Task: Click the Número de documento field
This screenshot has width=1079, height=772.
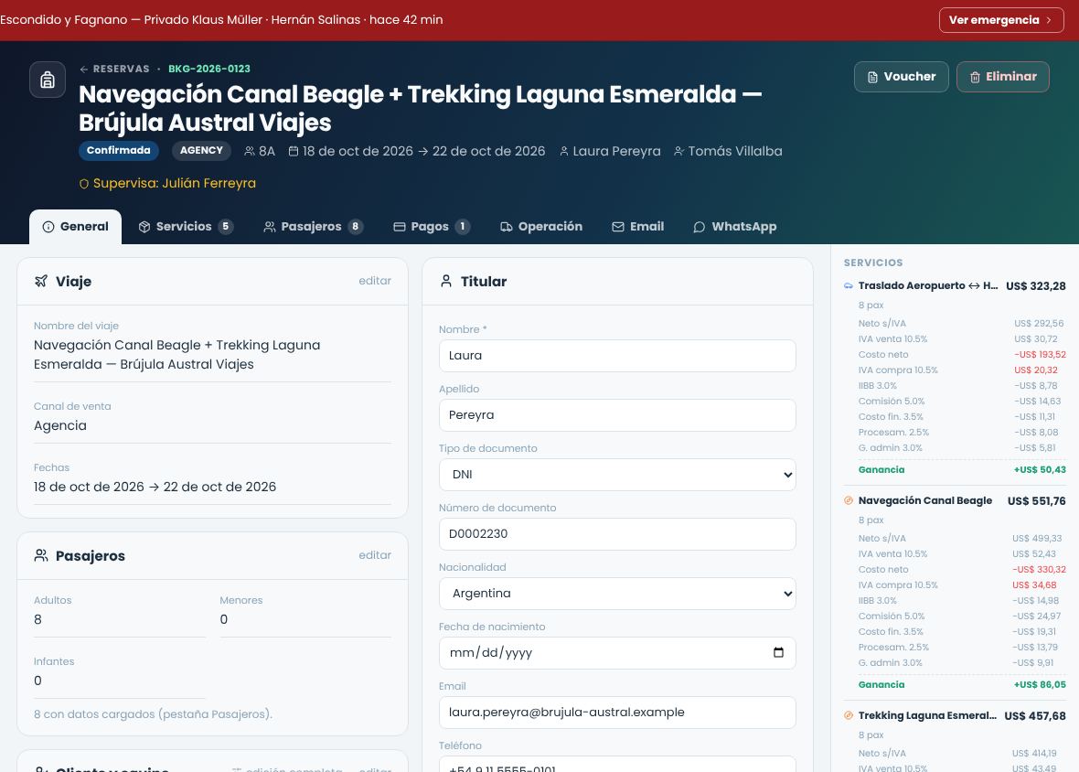Action: point(617,534)
